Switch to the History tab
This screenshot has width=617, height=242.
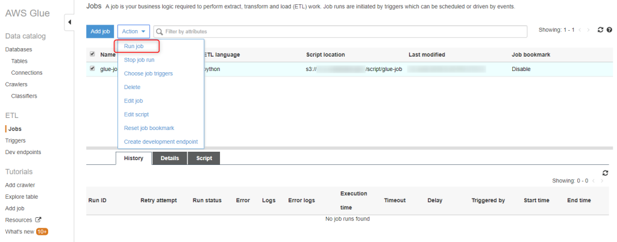(133, 158)
